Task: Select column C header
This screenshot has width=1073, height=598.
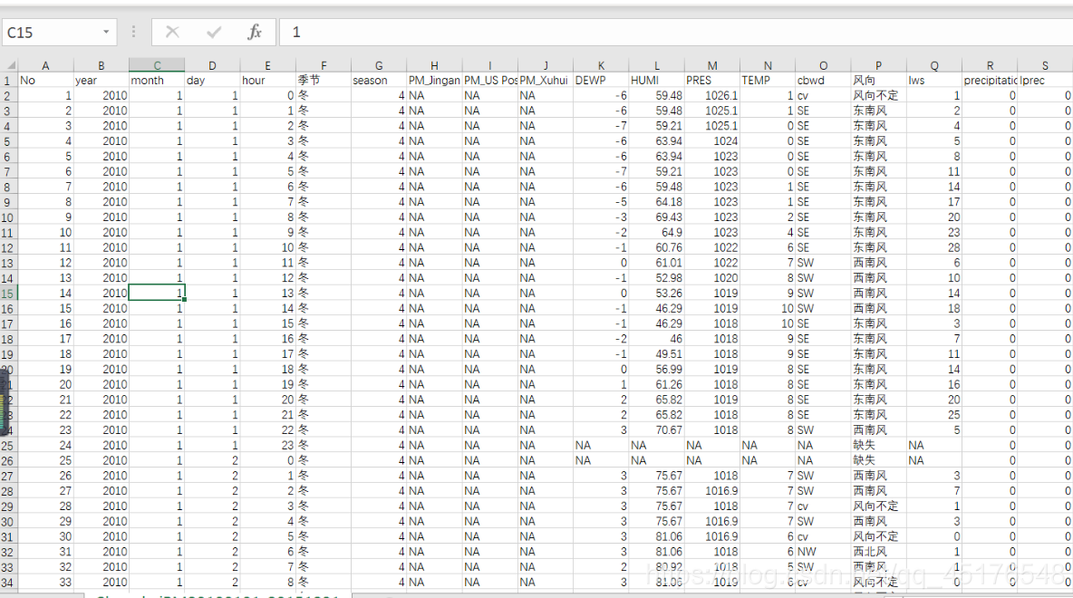Action: (157, 65)
